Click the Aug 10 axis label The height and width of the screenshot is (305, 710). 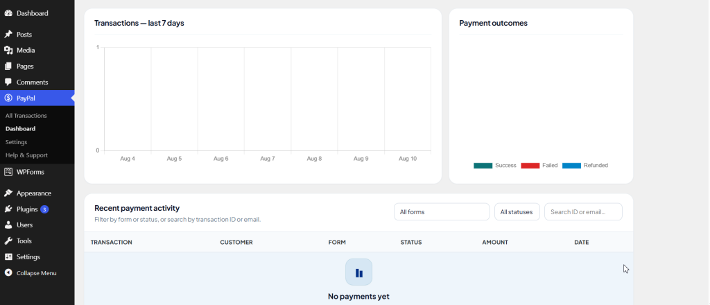408,159
